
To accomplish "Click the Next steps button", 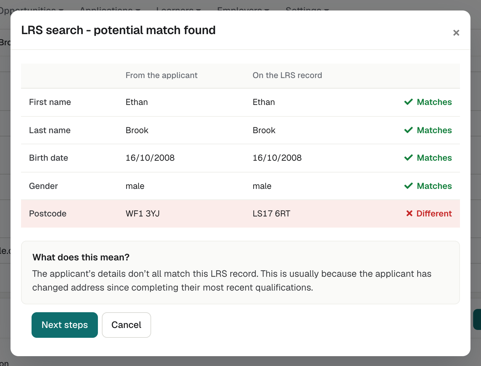I will coord(65,325).
